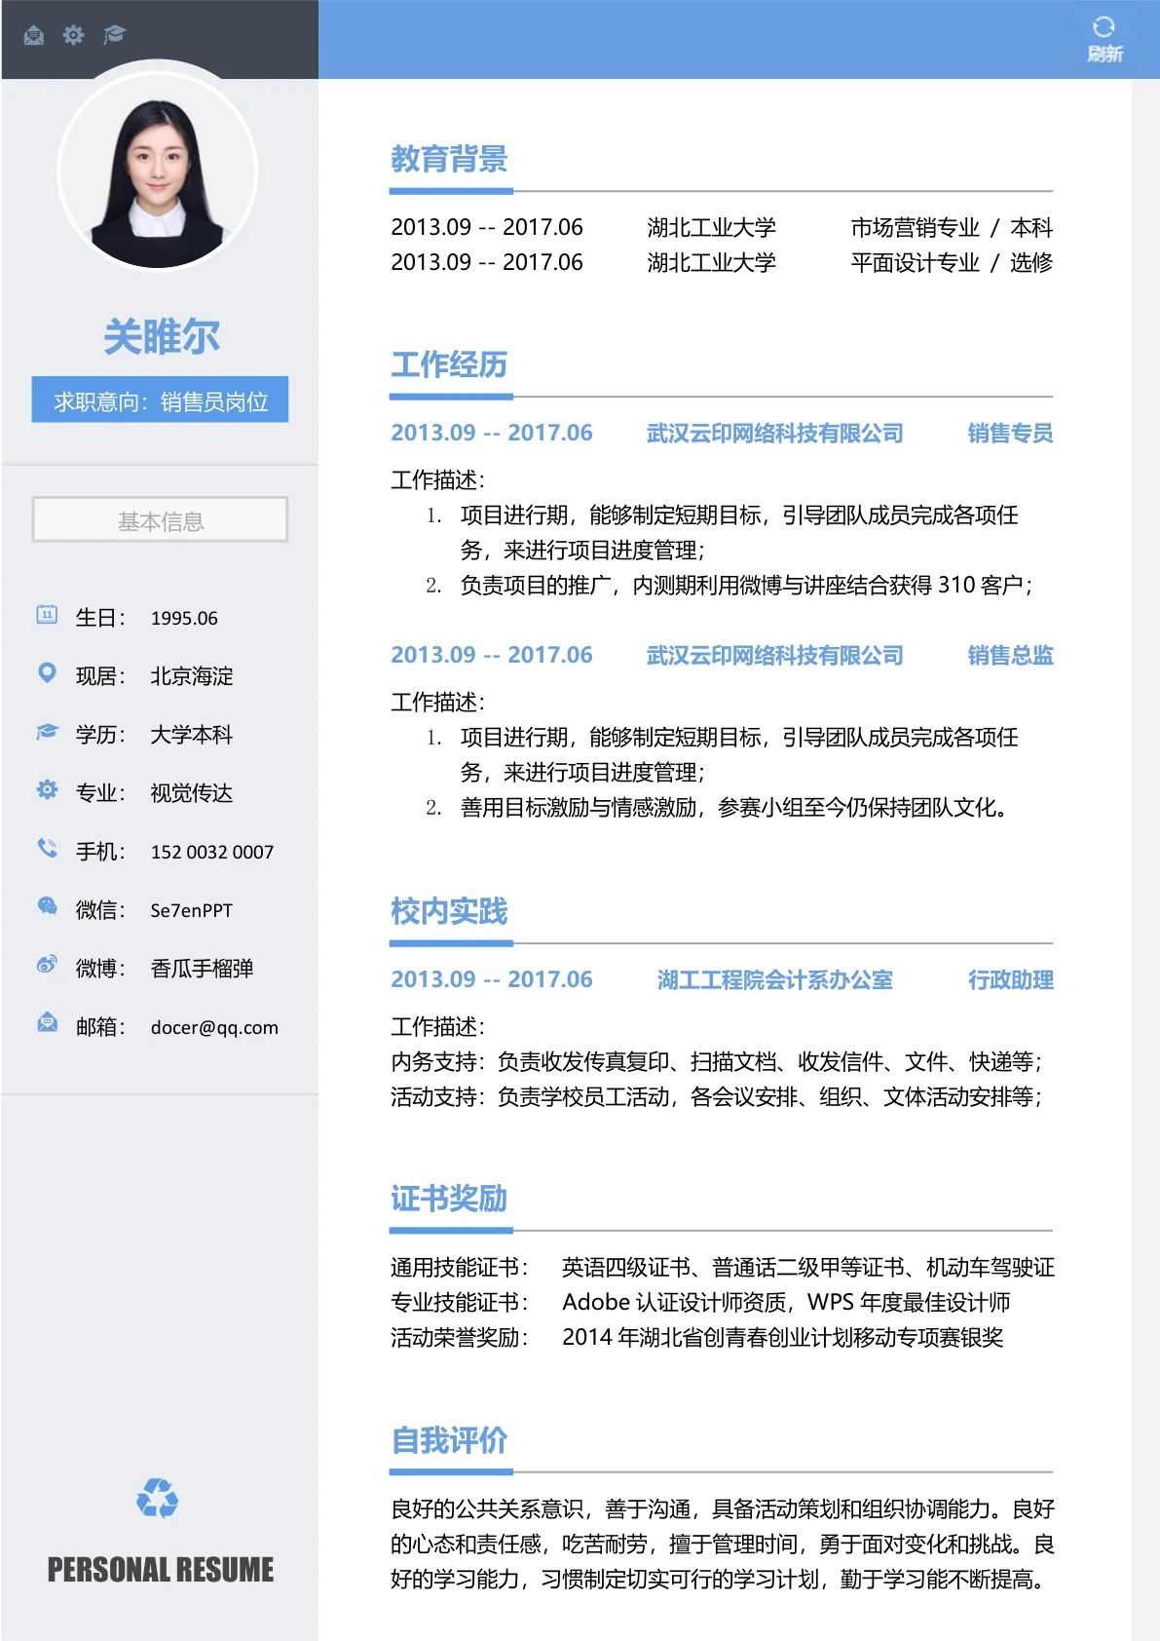Image resolution: width=1160 pixels, height=1641 pixels.
Task: Click the location pin icon beside 现居
Action: 47,672
